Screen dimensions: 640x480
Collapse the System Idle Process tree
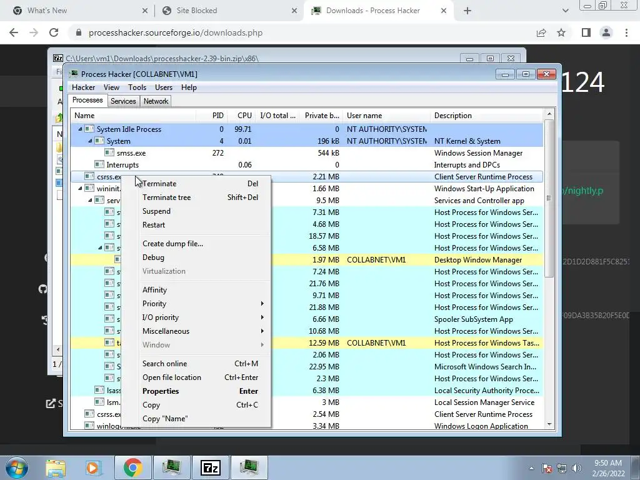(81, 129)
